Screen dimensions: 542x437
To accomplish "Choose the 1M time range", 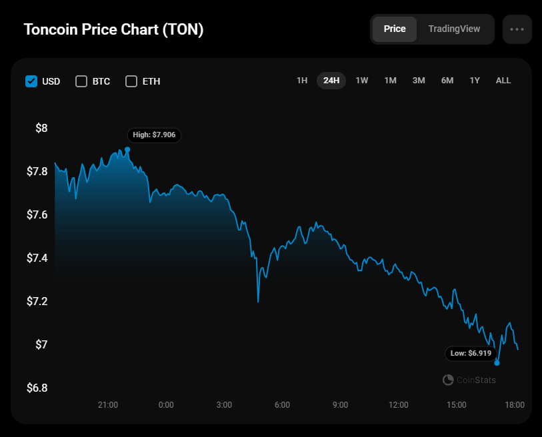I will tap(391, 81).
